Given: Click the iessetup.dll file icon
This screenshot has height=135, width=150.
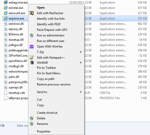Looking at the screenshot, I should tap(6, 40).
